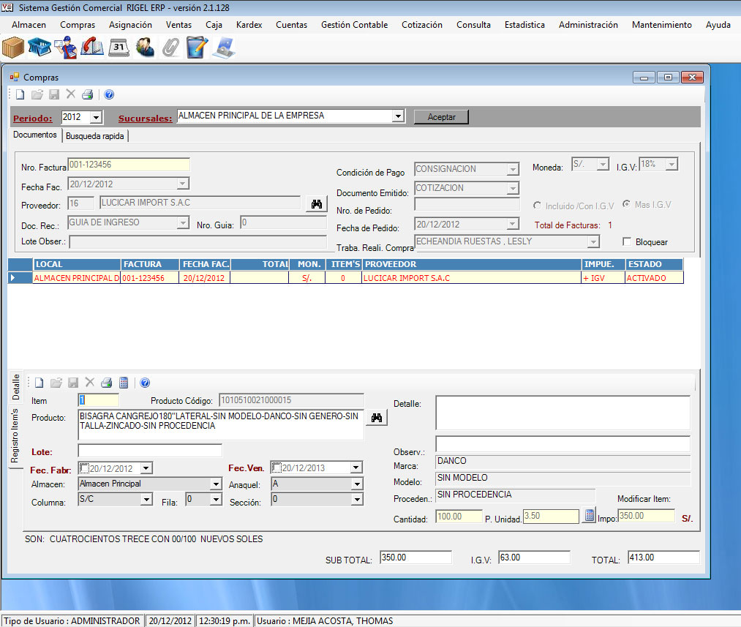Image resolution: width=741 pixels, height=627 pixels.
Task: Tick the Fec. Fabr. date checkbox
Action: coord(84,468)
